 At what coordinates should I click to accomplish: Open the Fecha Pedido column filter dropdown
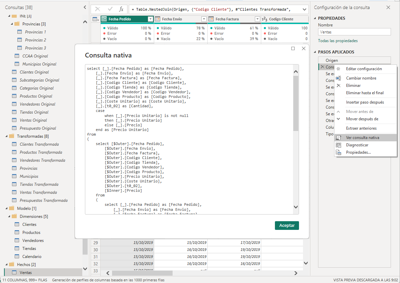tap(150, 19)
